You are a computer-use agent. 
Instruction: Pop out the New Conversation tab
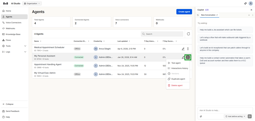coord(217,15)
